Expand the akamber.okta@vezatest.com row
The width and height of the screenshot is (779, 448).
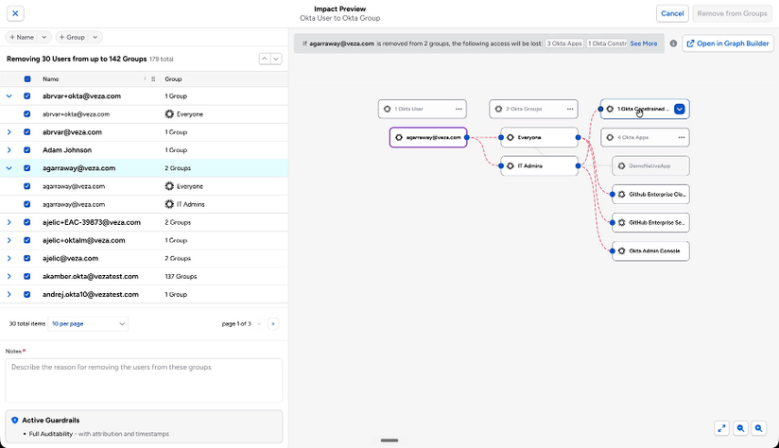[x=9, y=276]
